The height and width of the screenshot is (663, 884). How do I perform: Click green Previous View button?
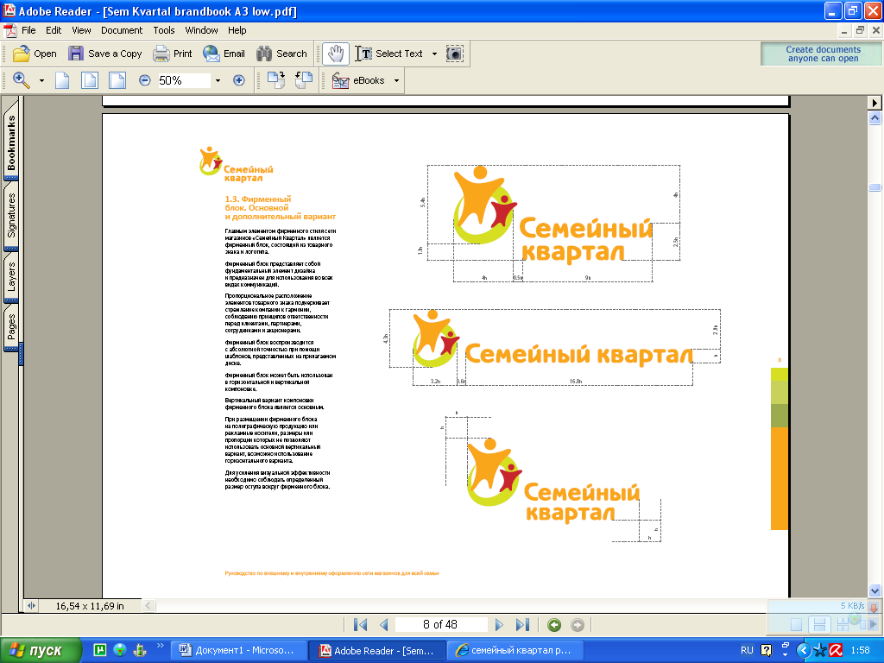pos(554,625)
